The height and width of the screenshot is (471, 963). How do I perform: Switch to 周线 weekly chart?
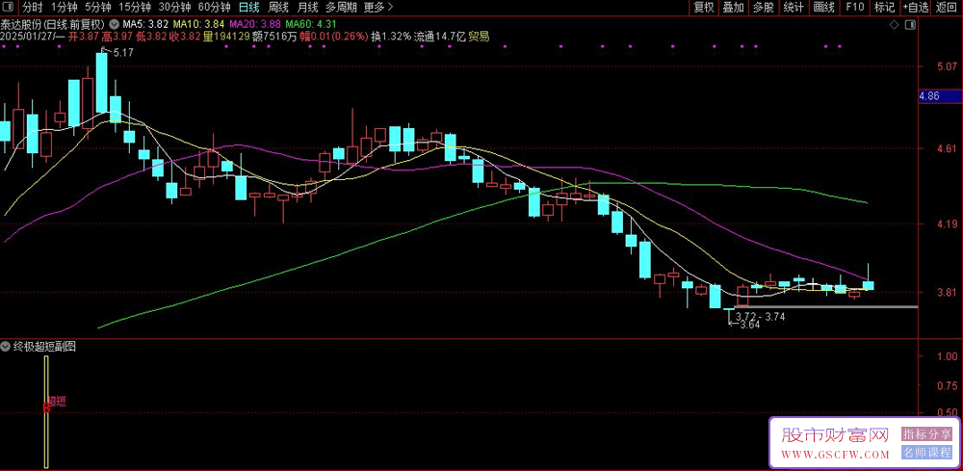pos(278,8)
